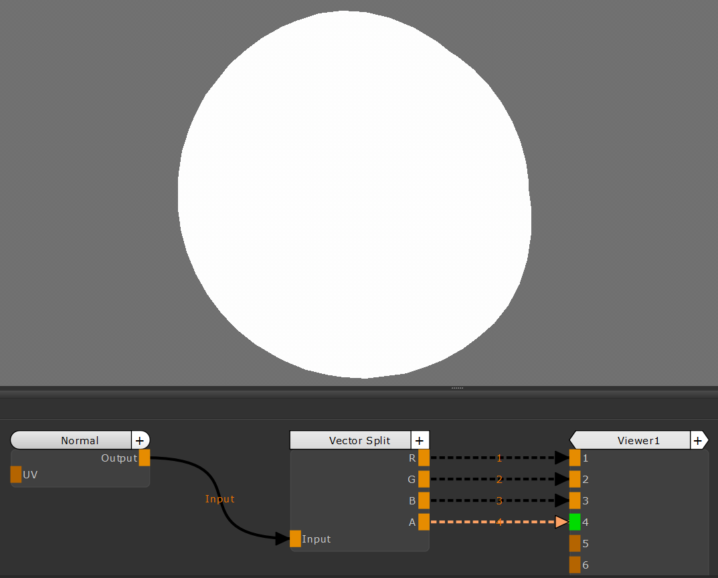Viewport: 718px width, 578px height.
Task: Activate Viewer1 input port 6
Action: 575,565
